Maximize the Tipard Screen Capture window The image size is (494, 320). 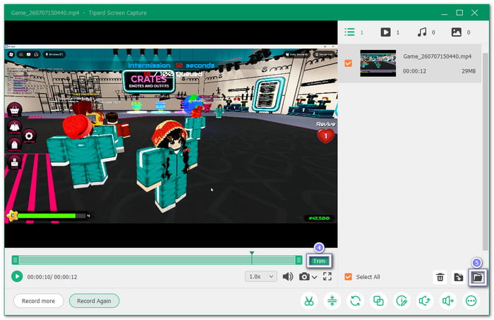[x=459, y=13]
